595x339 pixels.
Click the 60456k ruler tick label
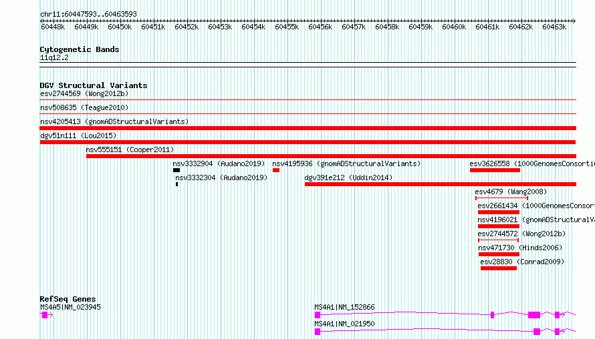pos(320,27)
